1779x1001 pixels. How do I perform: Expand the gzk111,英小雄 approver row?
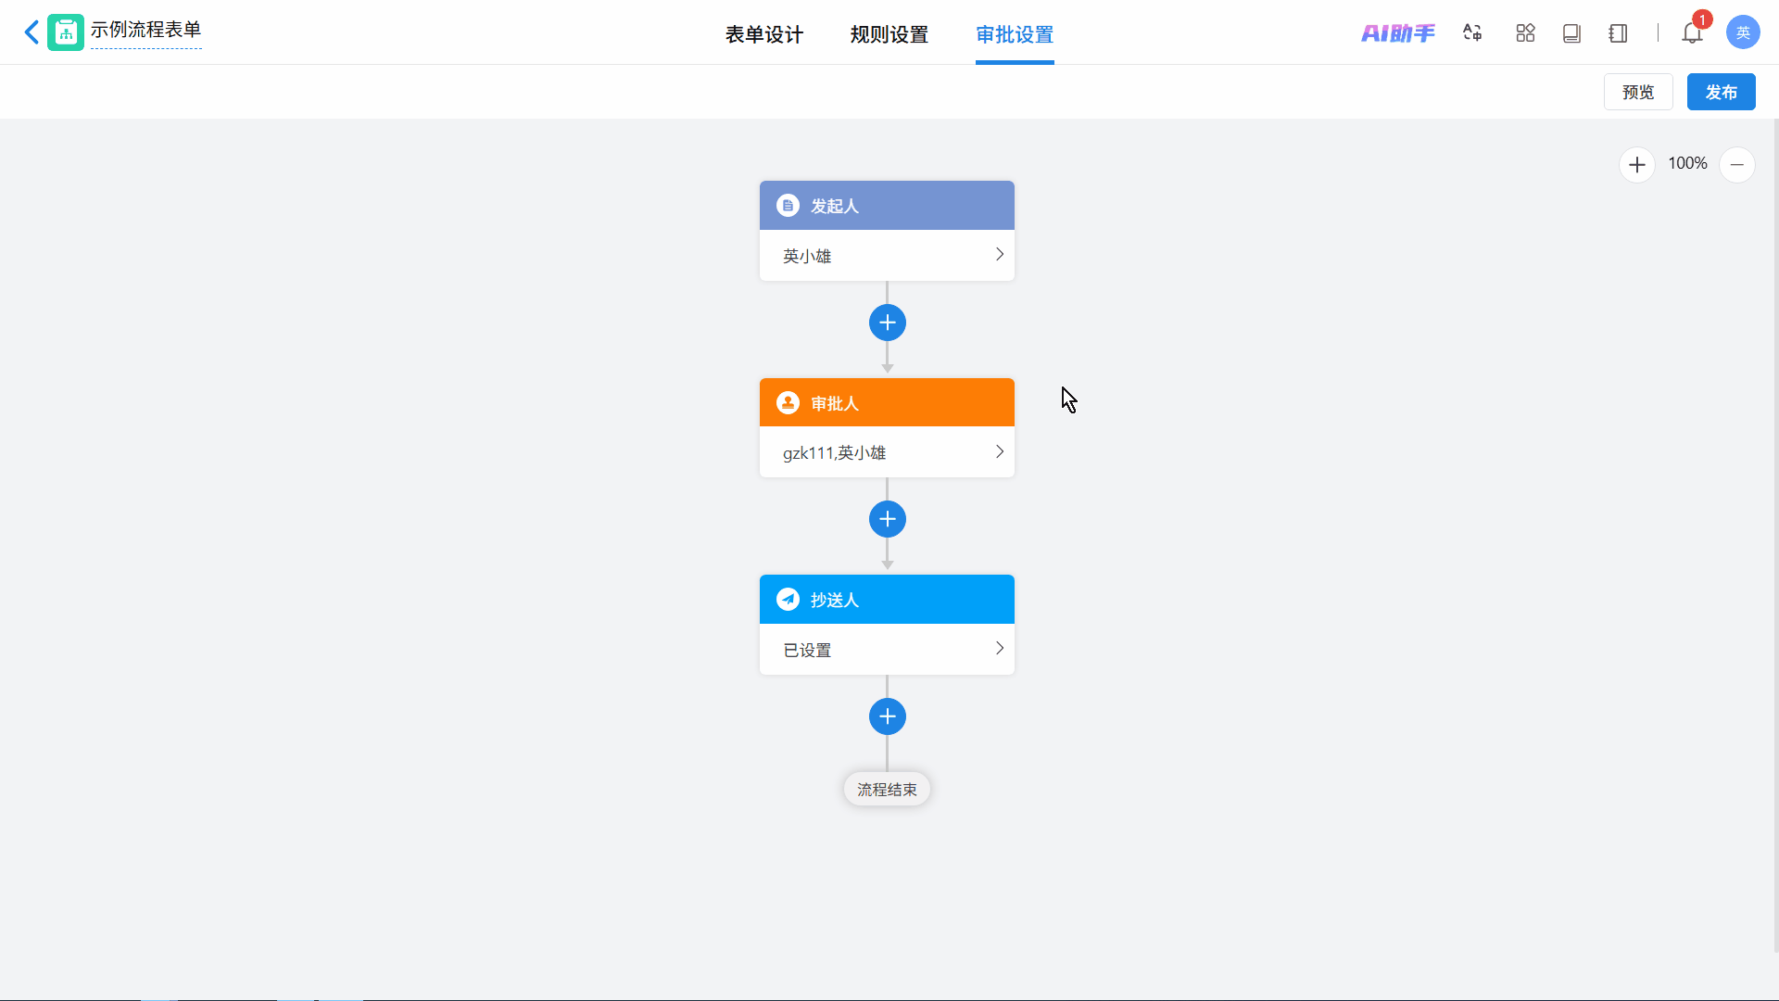(x=887, y=452)
